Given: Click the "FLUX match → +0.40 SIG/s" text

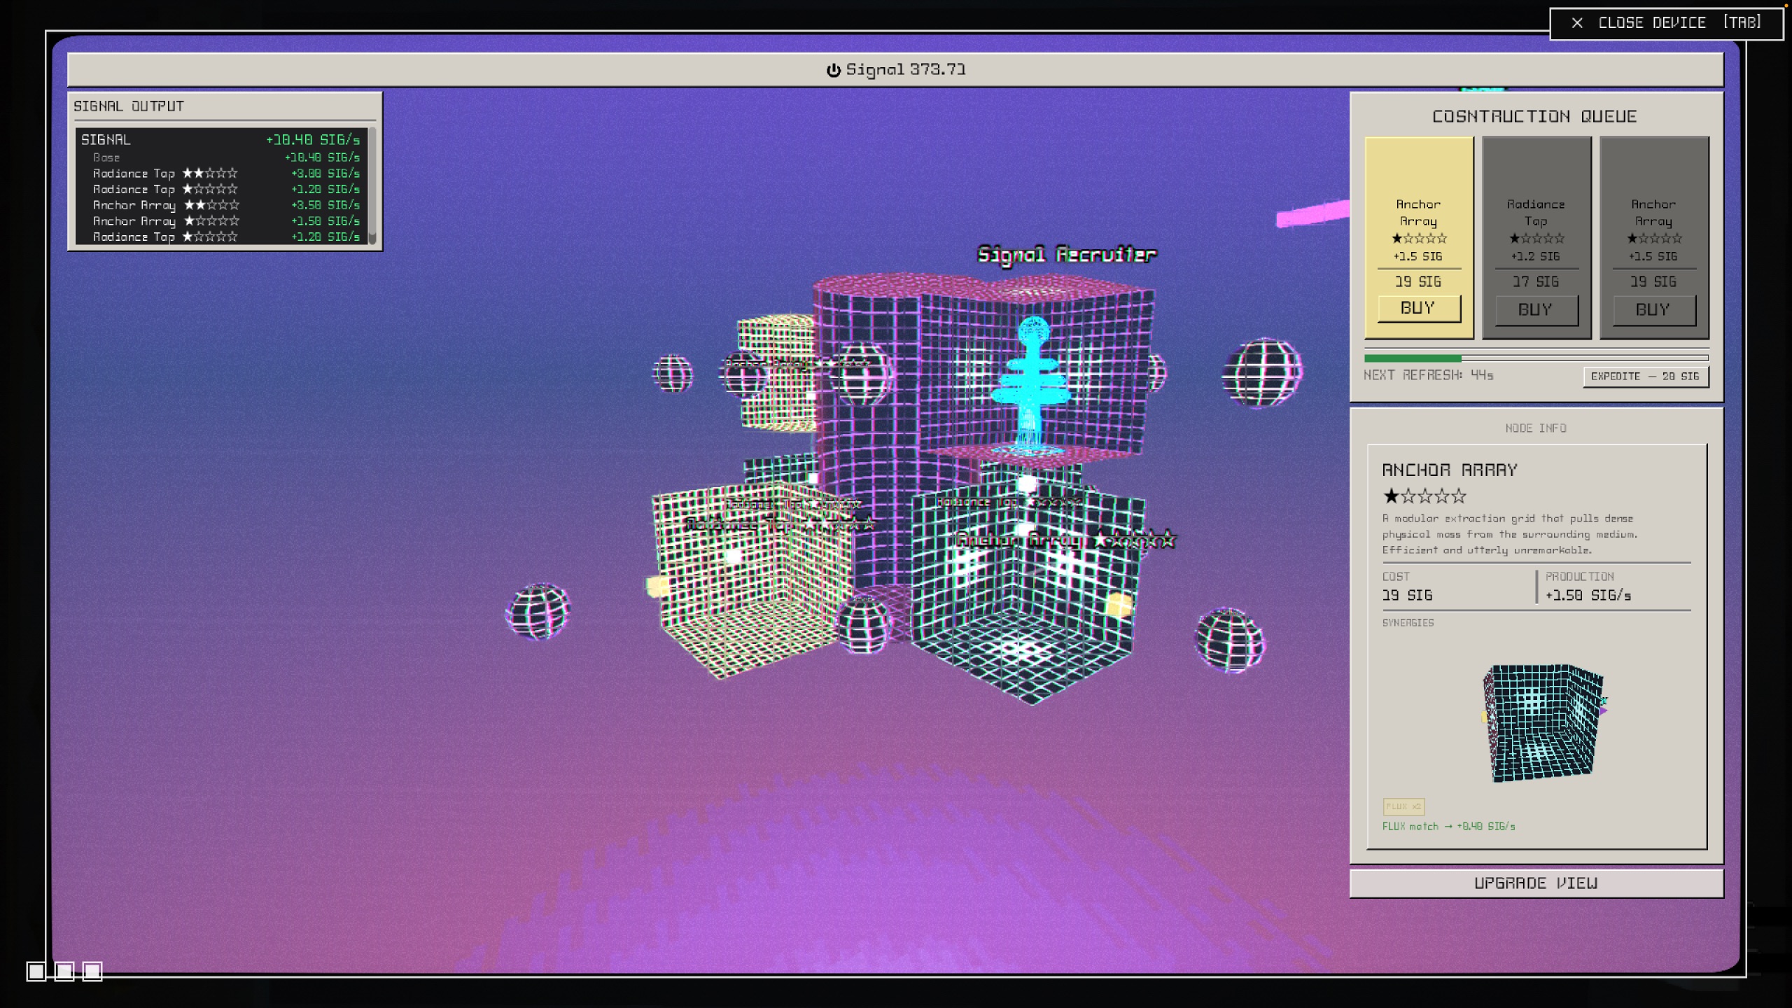Looking at the screenshot, I should click(x=1449, y=827).
